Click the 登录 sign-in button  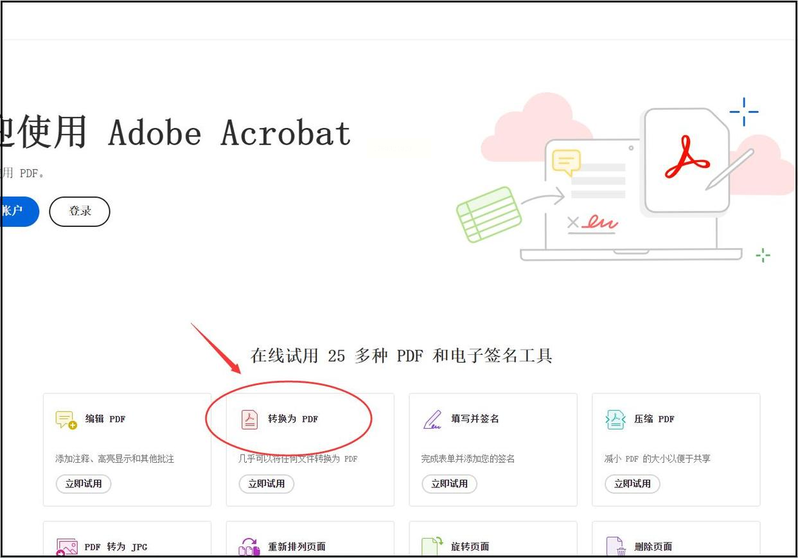pyautogui.click(x=80, y=212)
